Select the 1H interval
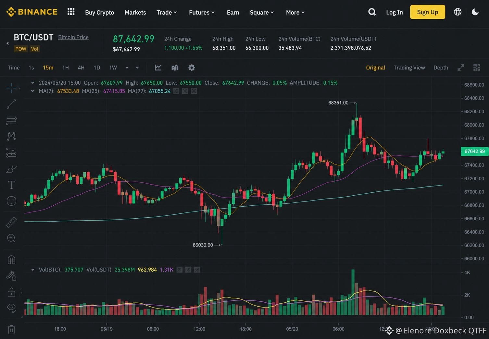The height and width of the screenshot is (339, 489). click(x=66, y=67)
